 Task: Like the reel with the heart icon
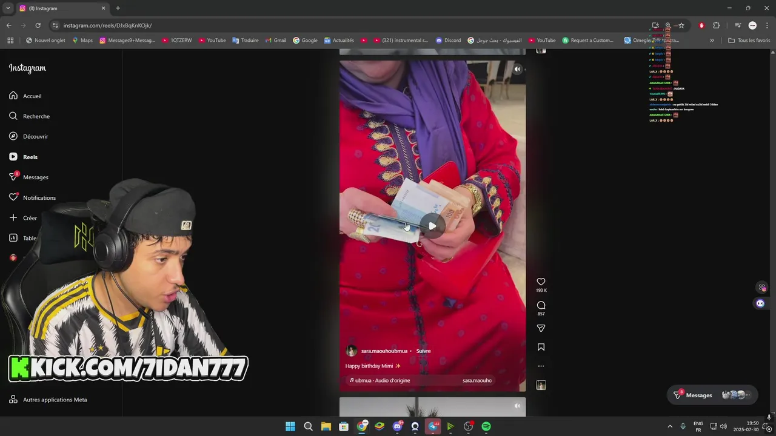pyautogui.click(x=541, y=282)
